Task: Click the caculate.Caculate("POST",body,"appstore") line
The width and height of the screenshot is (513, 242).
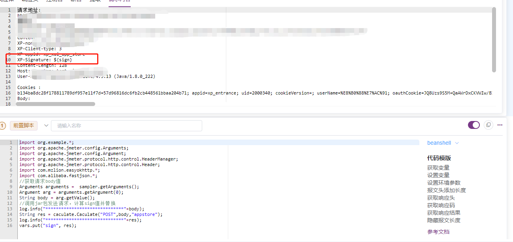Action: tap(91, 214)
